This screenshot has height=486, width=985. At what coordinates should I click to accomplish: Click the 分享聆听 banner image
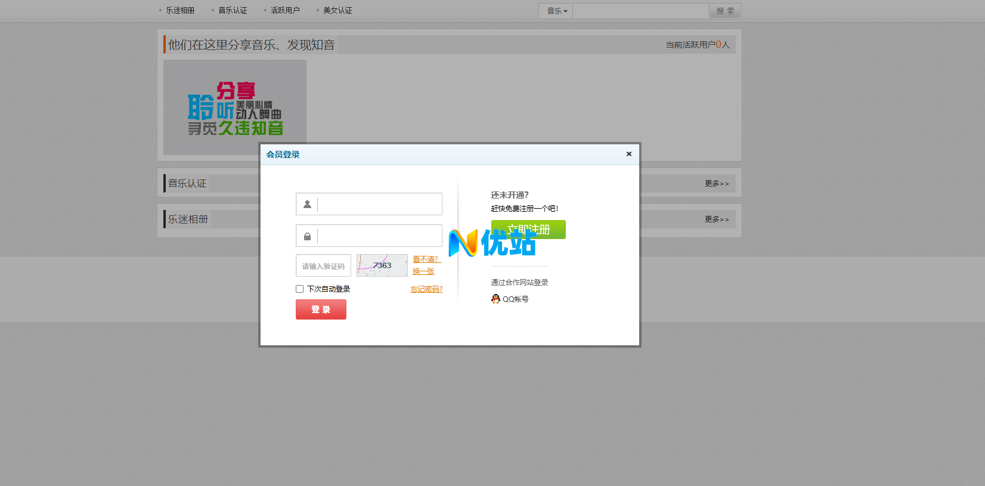click(x=235, y=107)
